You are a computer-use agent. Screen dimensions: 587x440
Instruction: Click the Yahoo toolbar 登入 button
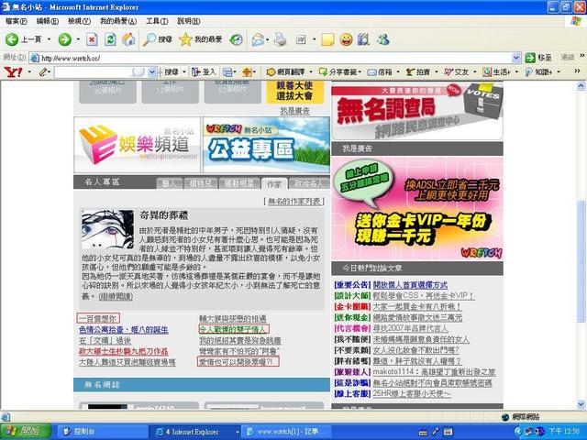pos(204,71)
